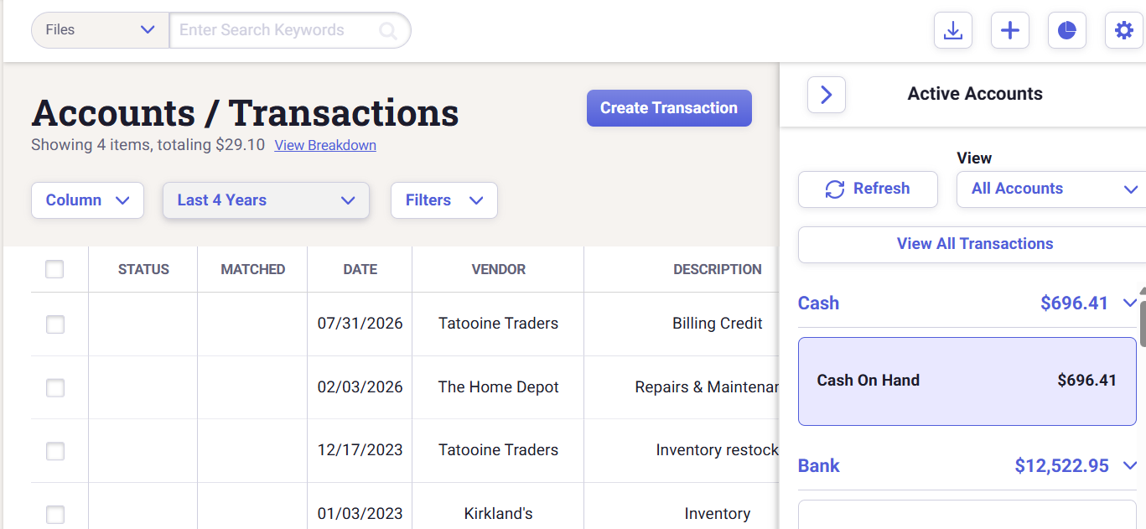
Task: Click the search magnifier icon
Action: (x=388, y=31)
